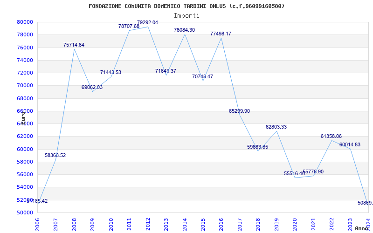Screen dimensions: 373x233
Task: Select data label 70748.47
Action: (203, 76)
